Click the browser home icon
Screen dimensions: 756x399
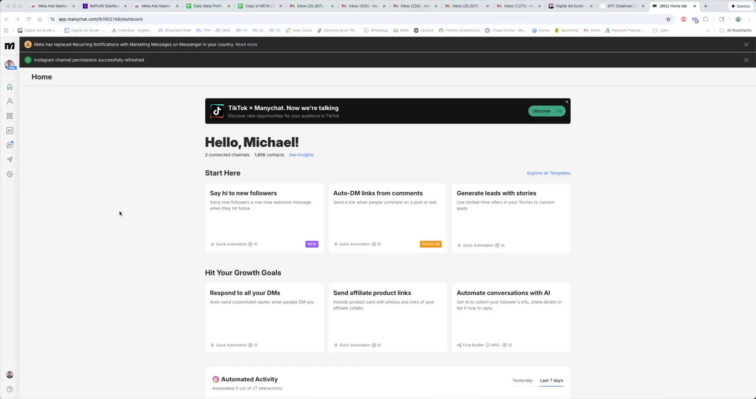click(39, 19)
